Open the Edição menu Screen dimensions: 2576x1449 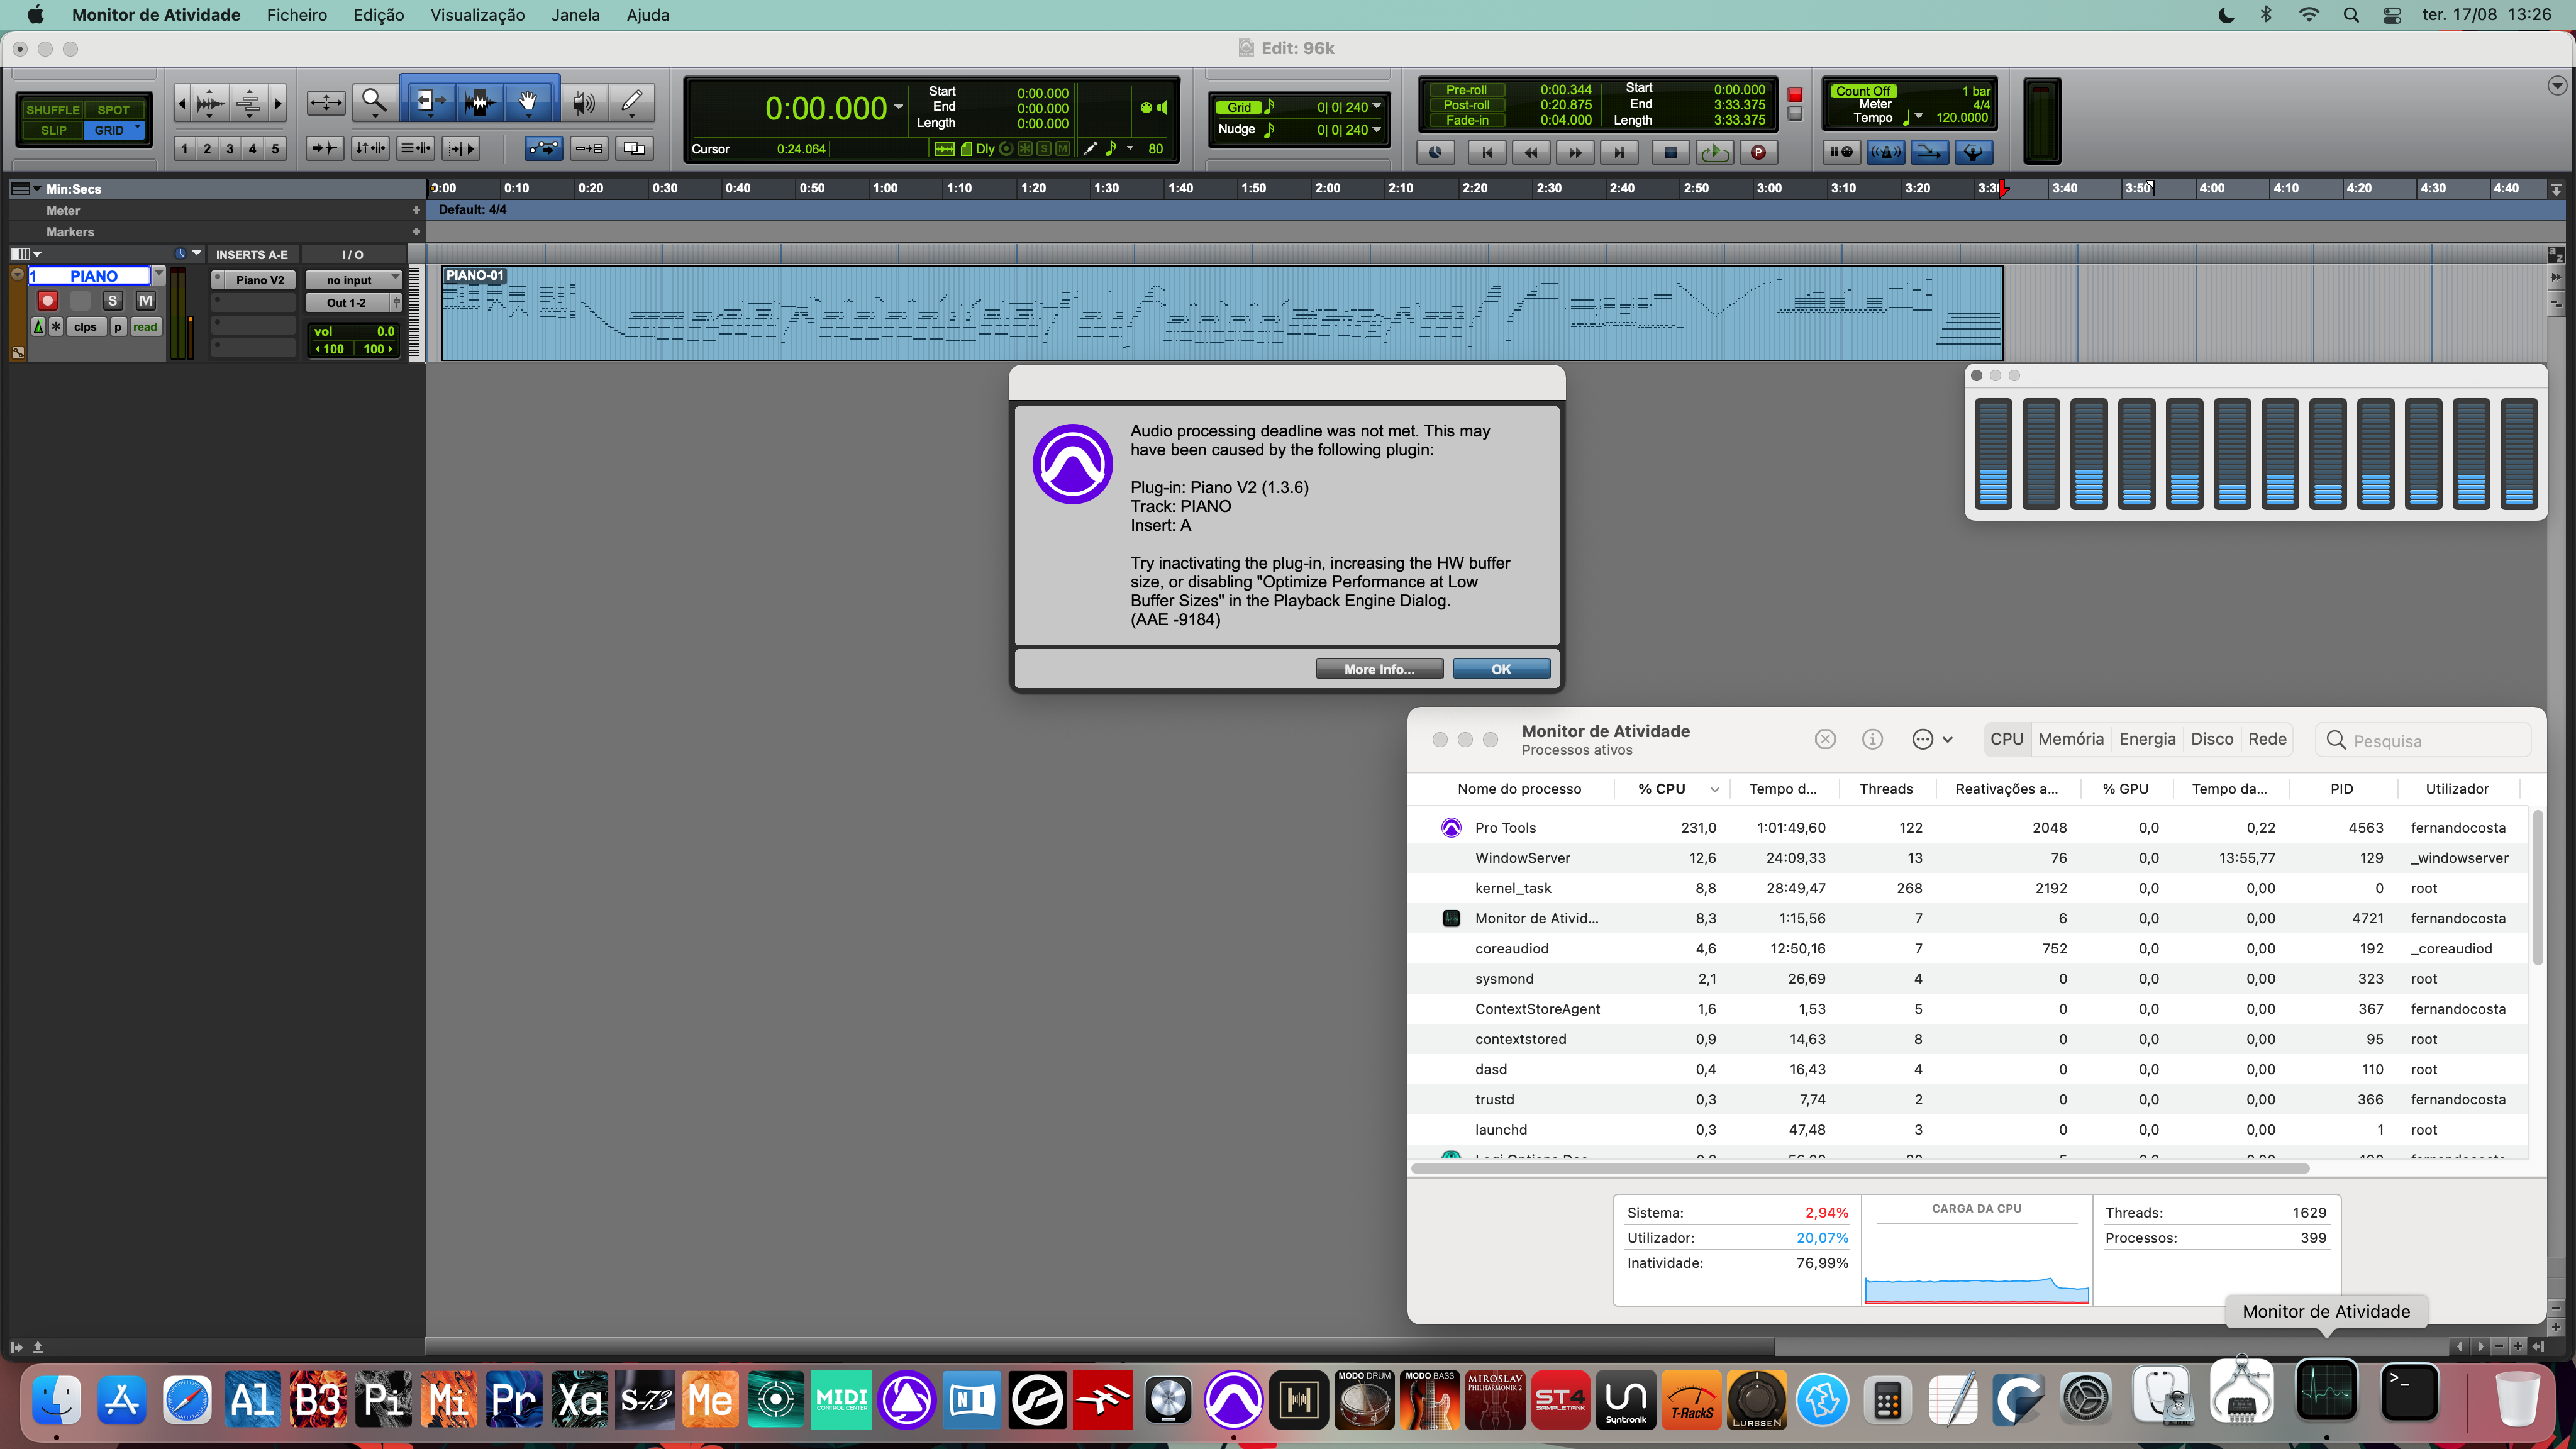[378, 15]
